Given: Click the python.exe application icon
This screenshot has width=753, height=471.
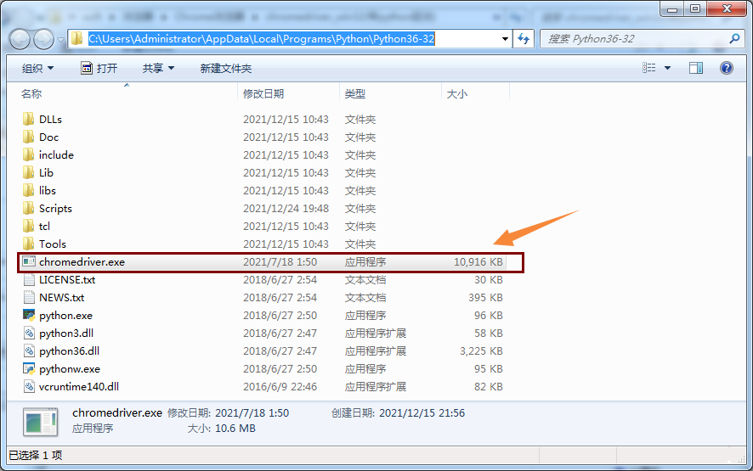Looking at the screenshot, I should [x=29, y=315].
